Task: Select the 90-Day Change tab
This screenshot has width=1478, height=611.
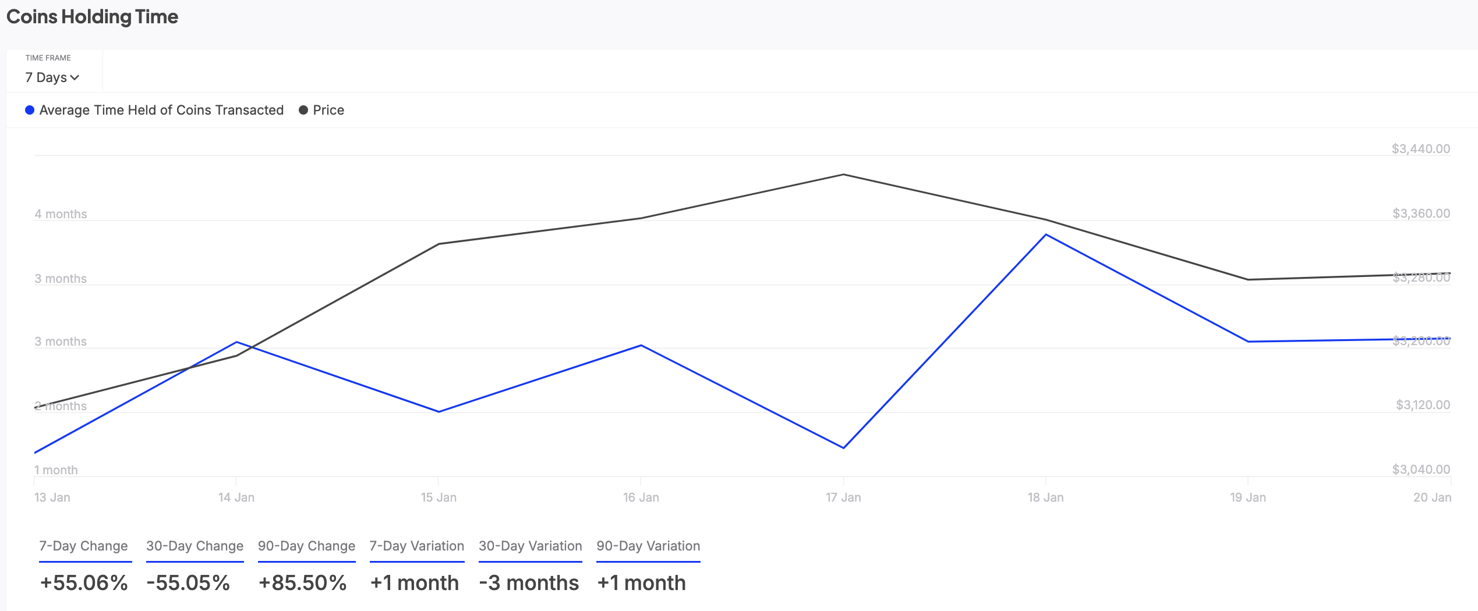Action: click(x=306, y=546)
